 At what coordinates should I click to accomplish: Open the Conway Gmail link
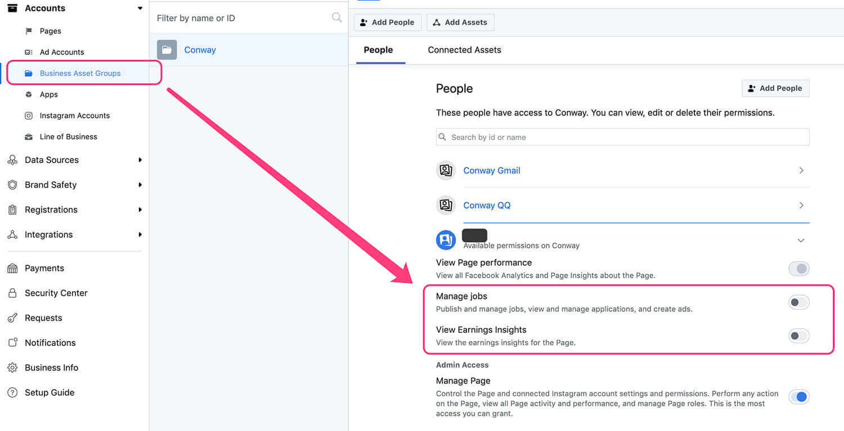click(492, 170)
